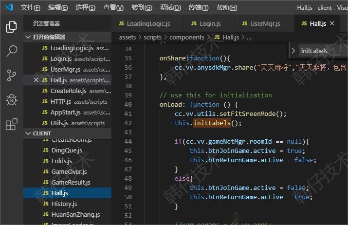This screenshot has height=225, width=348.
Task: Select Hall.js in open editors list
Action: pos(67,80)
